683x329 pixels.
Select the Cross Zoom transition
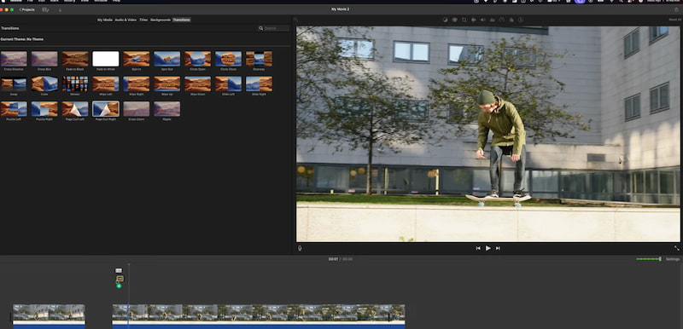137,108
